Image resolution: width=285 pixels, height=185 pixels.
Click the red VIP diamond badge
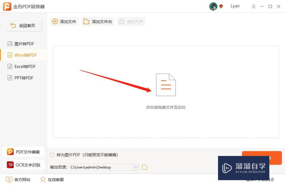221,7
